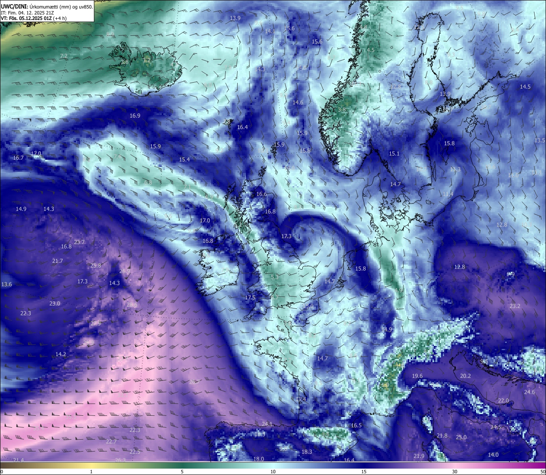Click the 13.6 value on the map
The width and height of the screenshot is (546, 475).
point(7,284)
